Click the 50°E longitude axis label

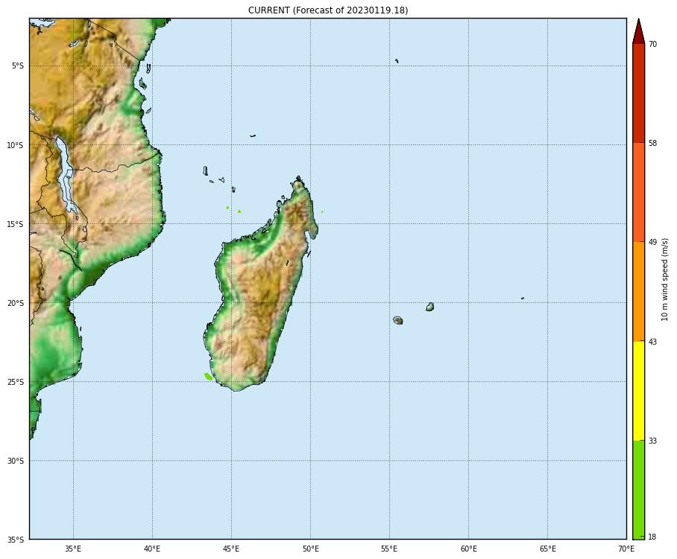click(x=310, y=549)
